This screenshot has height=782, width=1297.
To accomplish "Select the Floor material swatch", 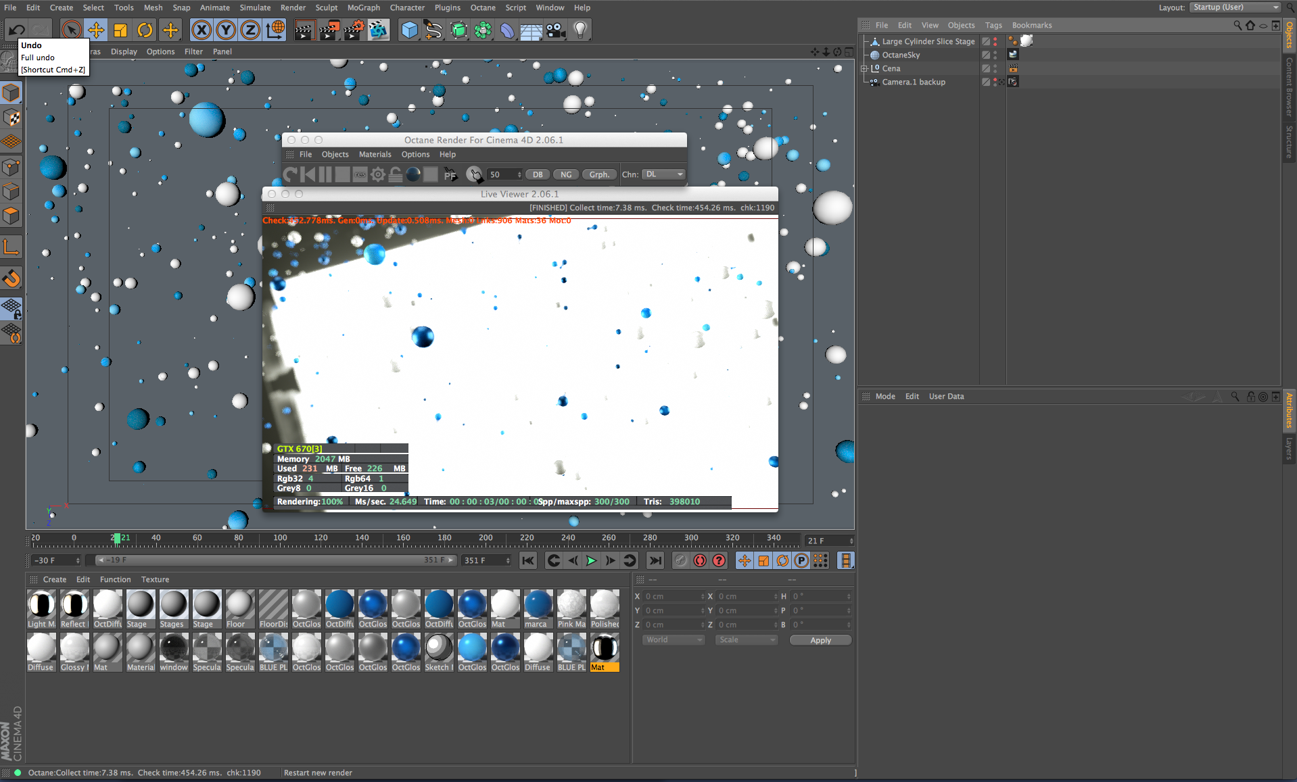I will pyautogui.click(x=240, y=609).
